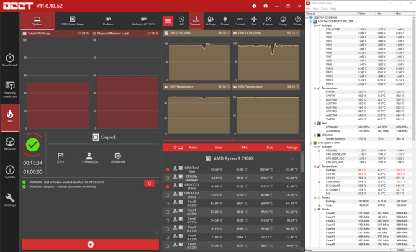Collapse Utilization node in HWMonitor
Screen dimensions: 416x252
point(315,135)
